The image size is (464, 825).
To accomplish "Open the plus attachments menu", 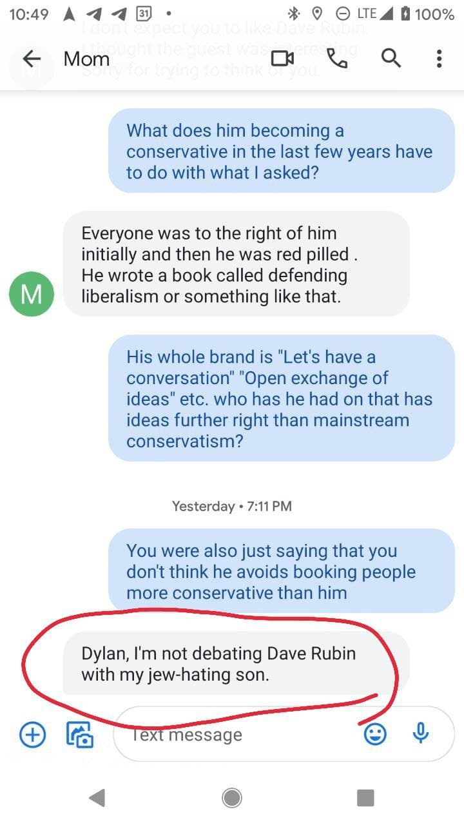I will pos(33,733).
